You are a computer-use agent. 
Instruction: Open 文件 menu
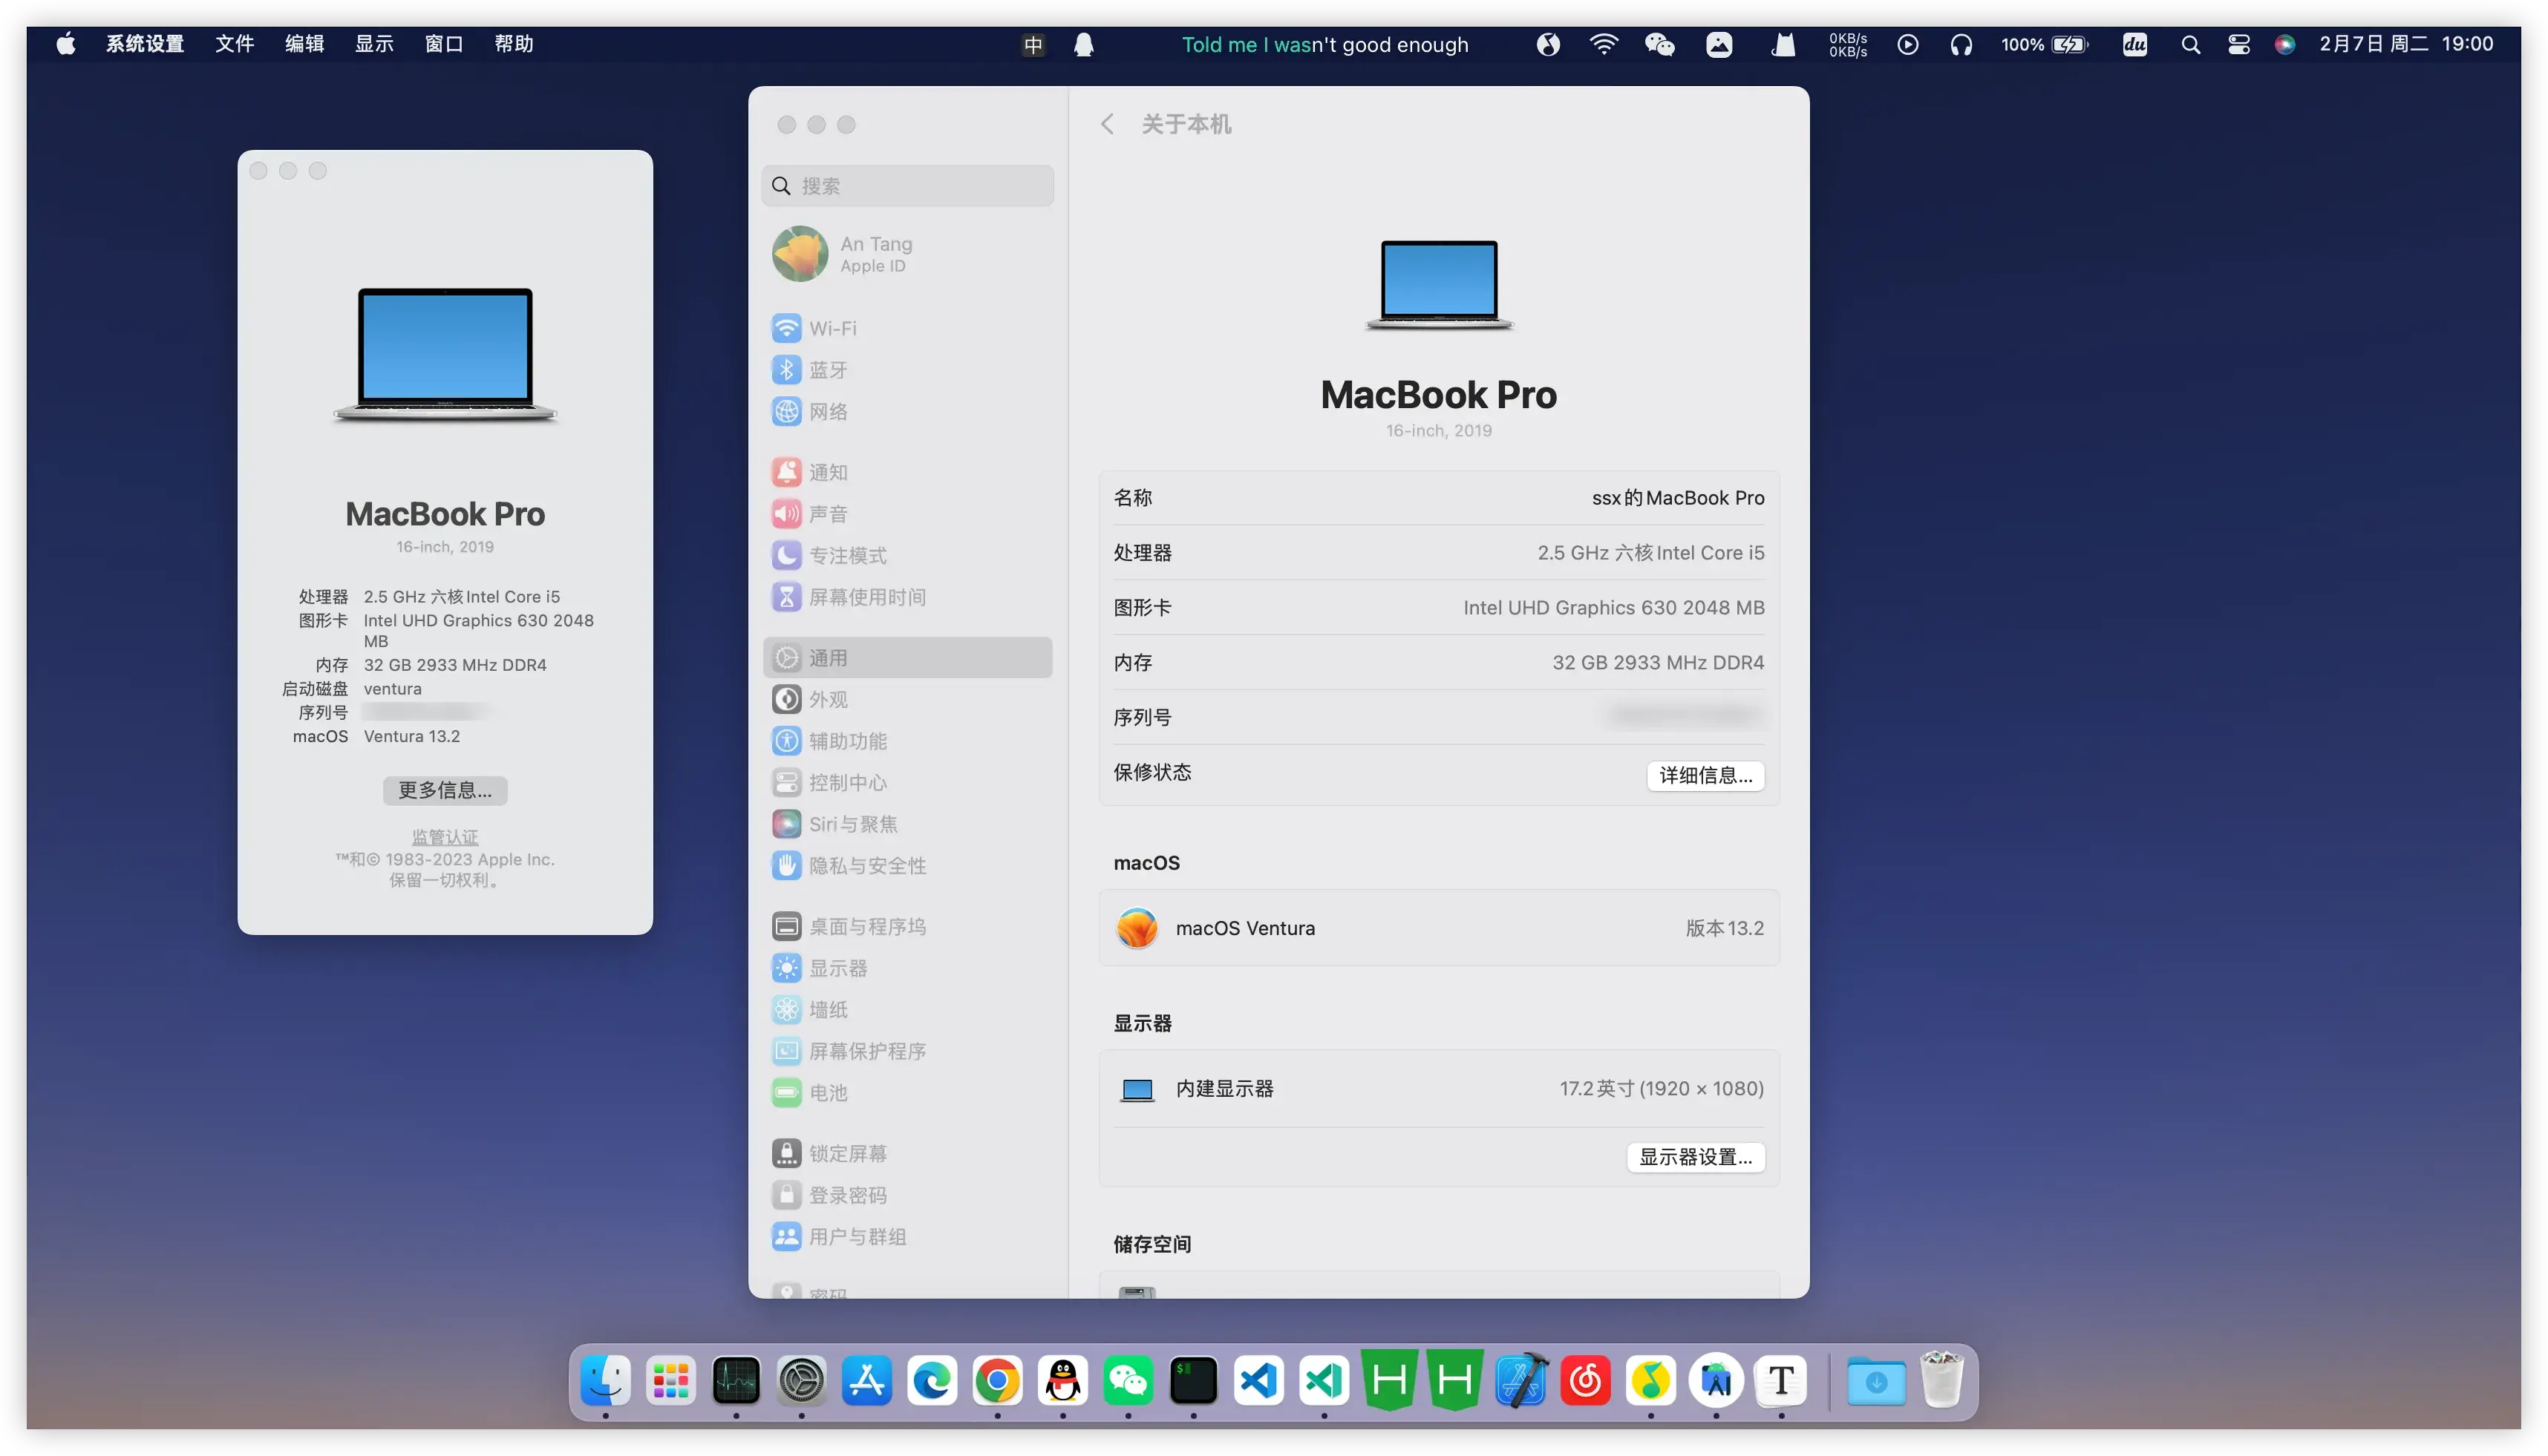click(x=234, y=44)
